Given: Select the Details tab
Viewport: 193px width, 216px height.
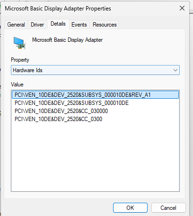Looking at the screenshot, I should pos(58,24).
